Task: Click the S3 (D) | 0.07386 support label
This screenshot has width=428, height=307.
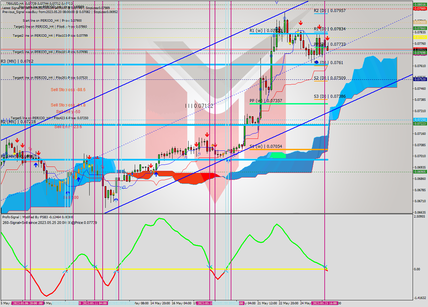Action: pos(330,96)
